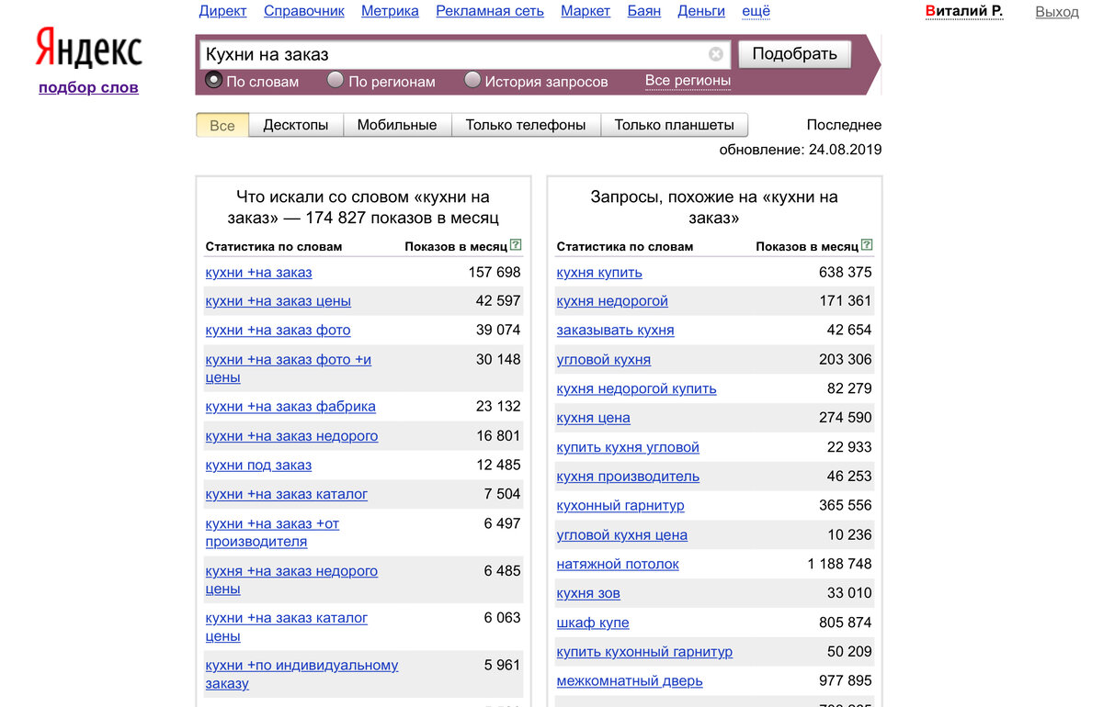Screen dimensions: 1103x707
Task: Switch to the 'Только планшеты' tab
Action: (674, 125)
